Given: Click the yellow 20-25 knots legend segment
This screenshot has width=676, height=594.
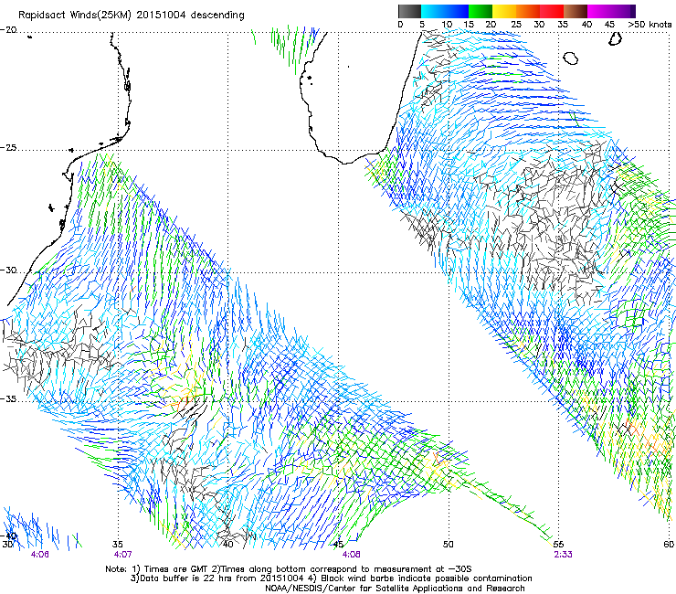Looking at the screenshot, I should [504, 11].
